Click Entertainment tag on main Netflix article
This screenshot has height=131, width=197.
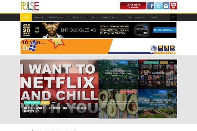pos(32,103)
